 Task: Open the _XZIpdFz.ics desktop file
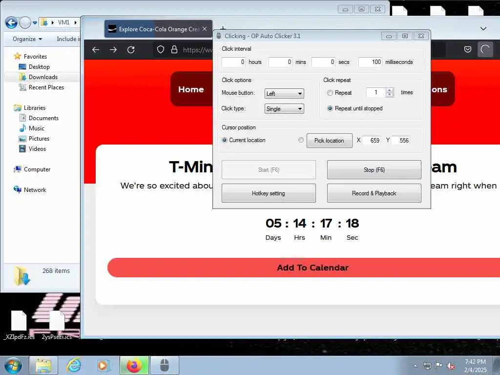point(19,325)
